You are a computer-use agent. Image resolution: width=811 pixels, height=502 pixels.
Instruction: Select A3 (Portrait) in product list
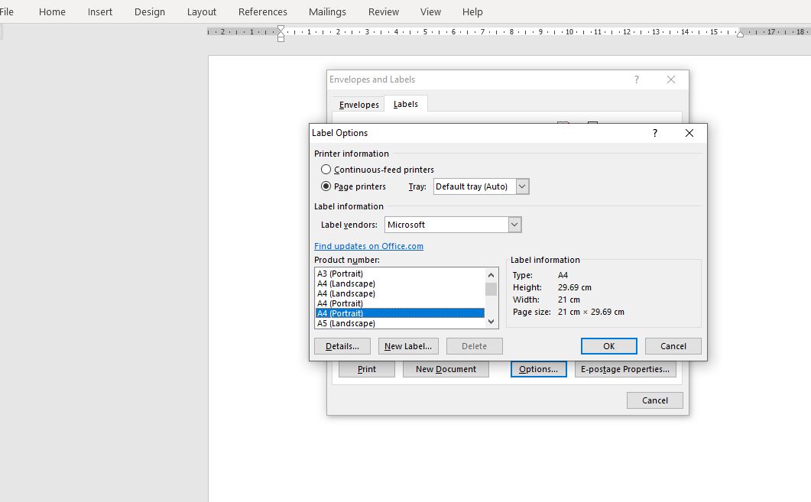(x=400, y=274)
